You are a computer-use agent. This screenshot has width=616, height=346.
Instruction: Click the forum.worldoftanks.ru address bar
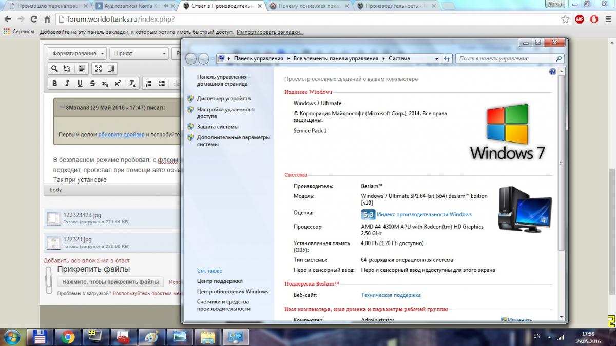[308, 19]
